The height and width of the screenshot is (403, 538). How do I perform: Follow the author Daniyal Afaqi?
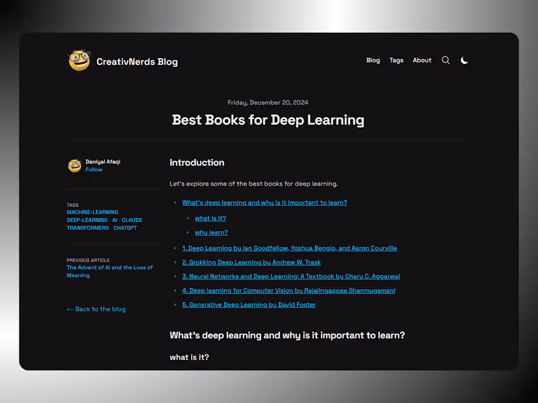tap(93, 170)
